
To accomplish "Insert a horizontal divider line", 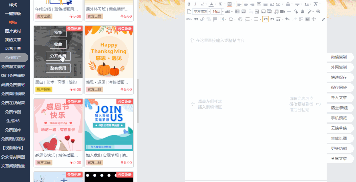I will pos(289,12).
